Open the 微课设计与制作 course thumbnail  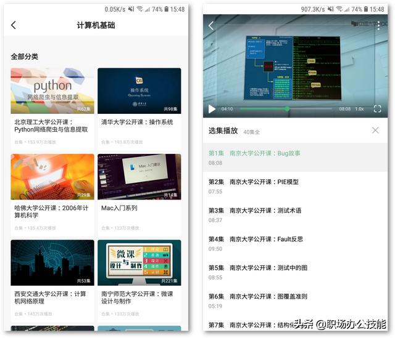[x=139, y=263]
